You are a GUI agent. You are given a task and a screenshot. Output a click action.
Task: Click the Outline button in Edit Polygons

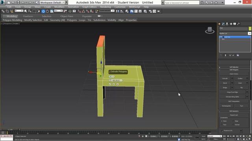click(240, 78)
